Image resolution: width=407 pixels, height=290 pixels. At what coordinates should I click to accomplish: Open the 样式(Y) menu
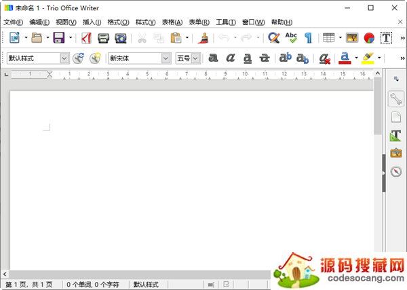[146, 22]
